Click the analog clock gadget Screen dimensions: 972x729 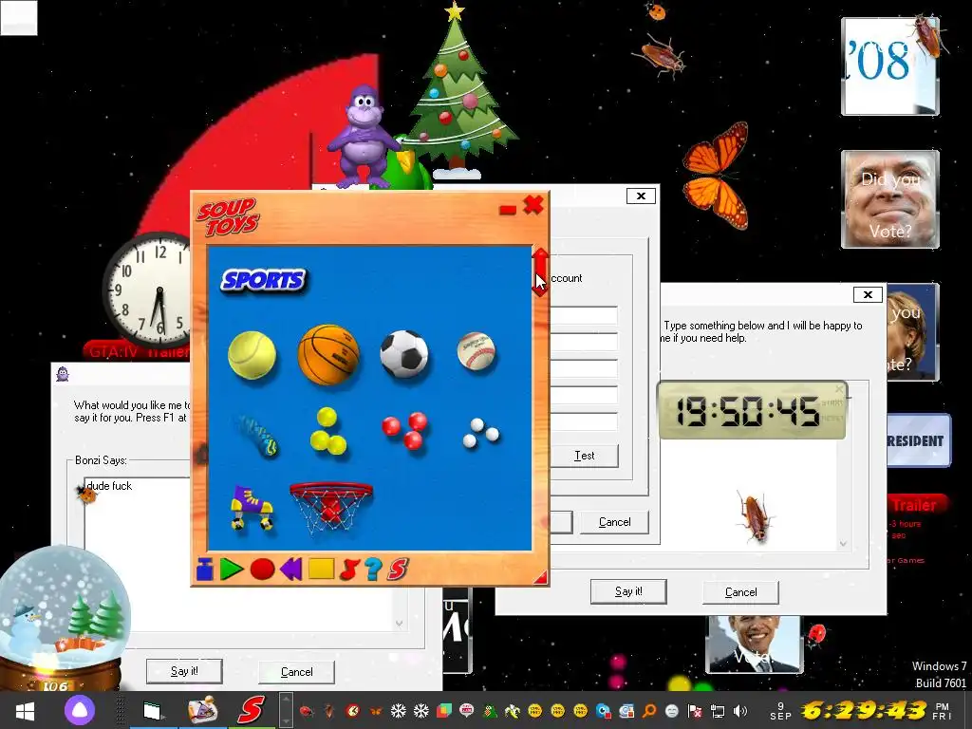point(149,290)
